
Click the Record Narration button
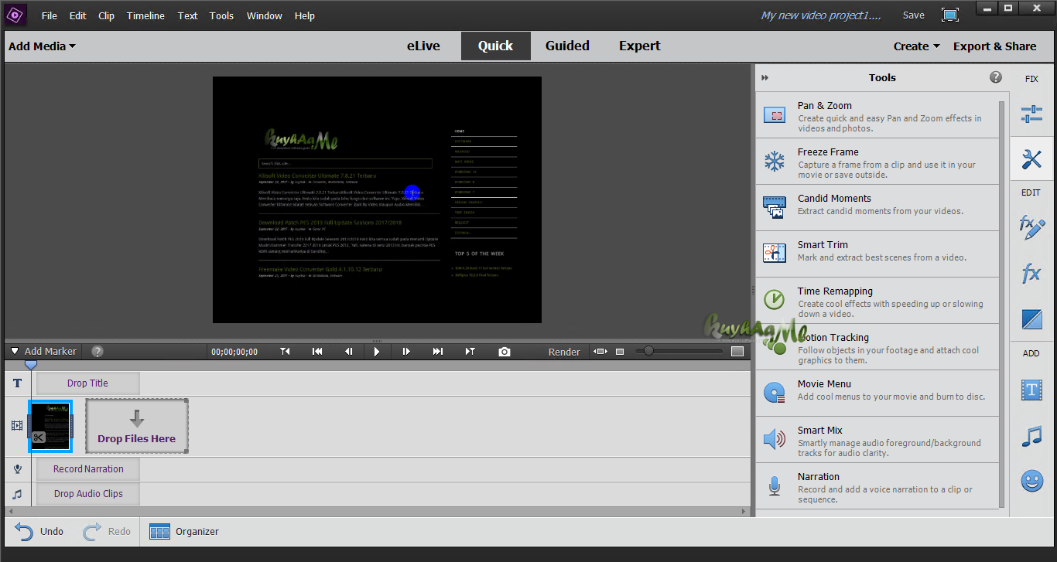click(x=88, y=469)
